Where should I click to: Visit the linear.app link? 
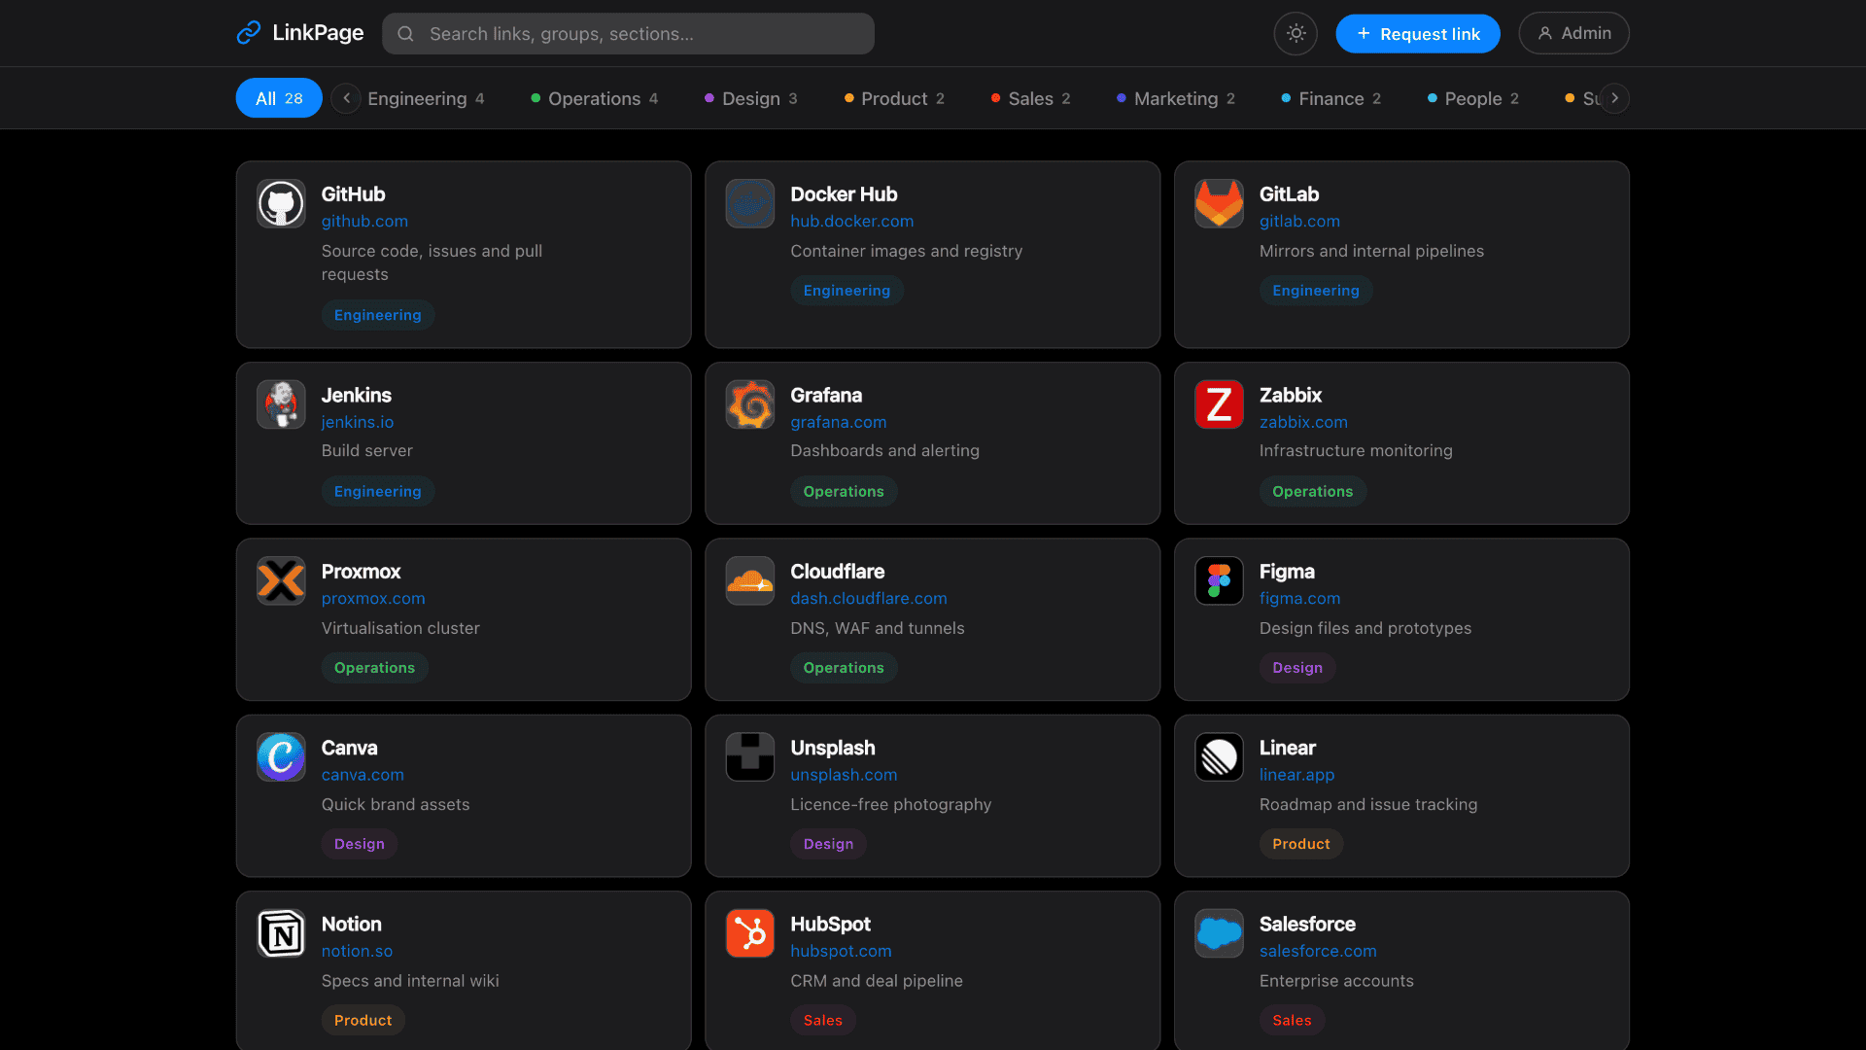pyautogui.click(x=1296, y=775)
